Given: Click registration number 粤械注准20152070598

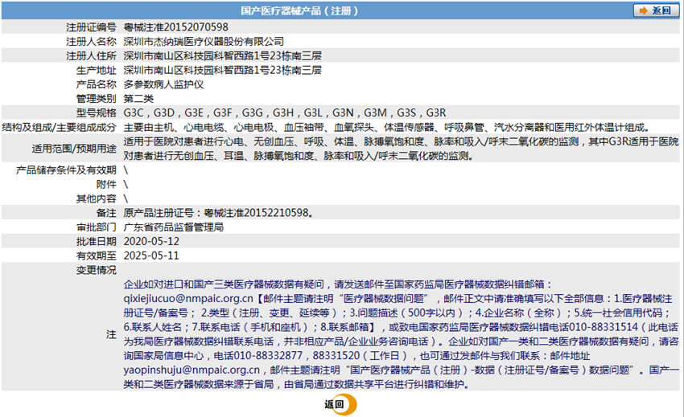Looking at the screenshot, I should [x=175, y=27].
